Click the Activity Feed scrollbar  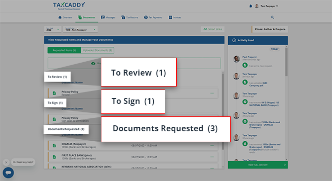tap(286, 62)
